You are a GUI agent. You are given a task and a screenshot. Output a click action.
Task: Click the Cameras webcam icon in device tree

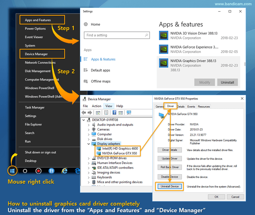[94, 129]
